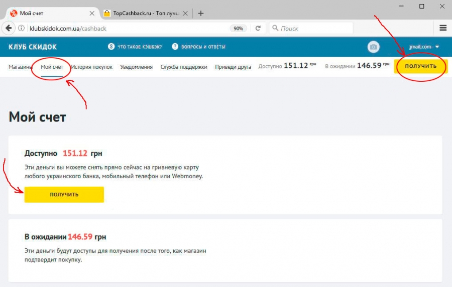
Task: Open the browser hamburger menu
Action: click(443, 28)
